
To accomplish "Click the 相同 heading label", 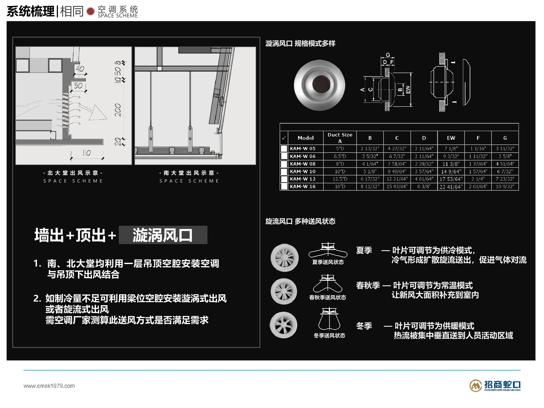I will tap(72, 11).
